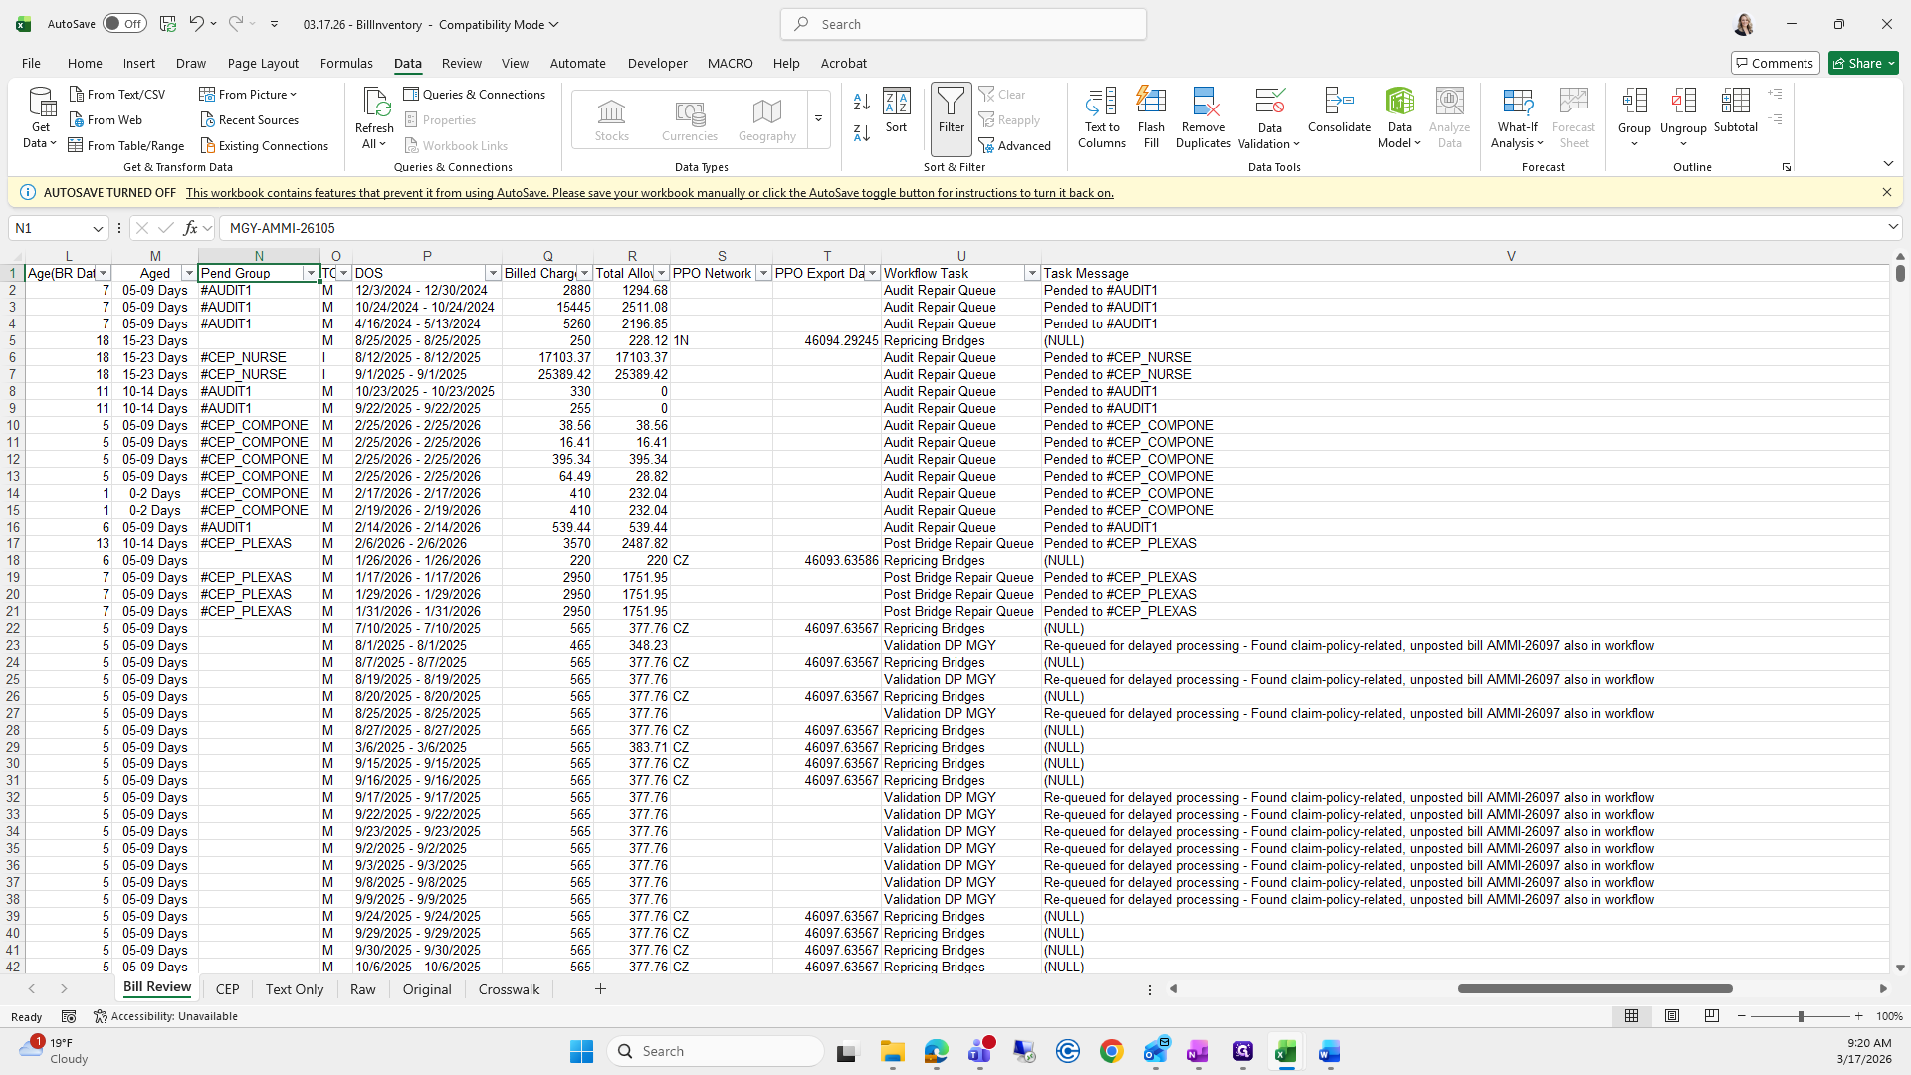Image resolution: width=1911 pixels, height=1075 pixels.
Task: Open Pend Group column filter dropdown
Action: 311,273
